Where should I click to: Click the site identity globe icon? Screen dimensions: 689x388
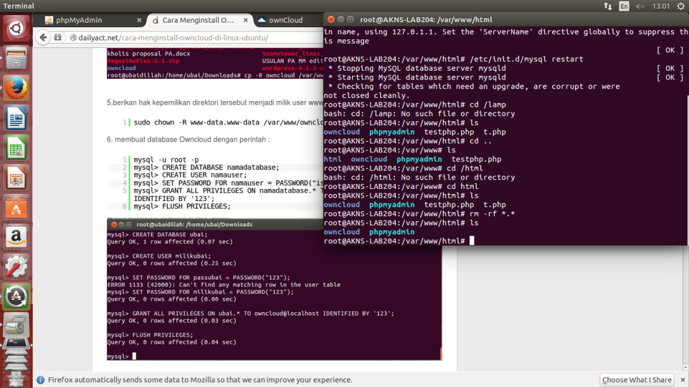[73, 38]
